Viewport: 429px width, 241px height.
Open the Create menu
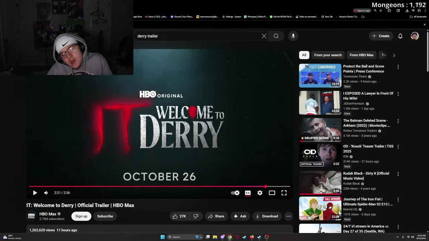(x=381, y=36)
